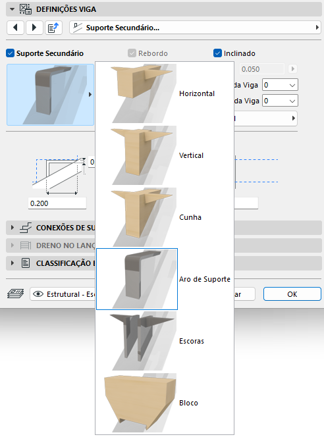Open the Estrutural layer dropdown
The image size is (324, 439).
63,294
